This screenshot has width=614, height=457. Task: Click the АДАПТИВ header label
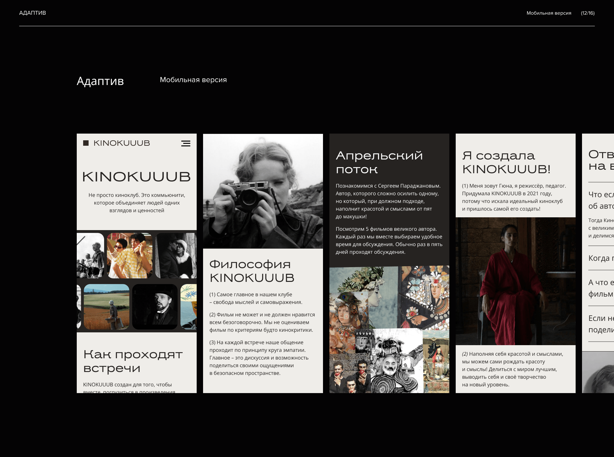tap(33, 13)
